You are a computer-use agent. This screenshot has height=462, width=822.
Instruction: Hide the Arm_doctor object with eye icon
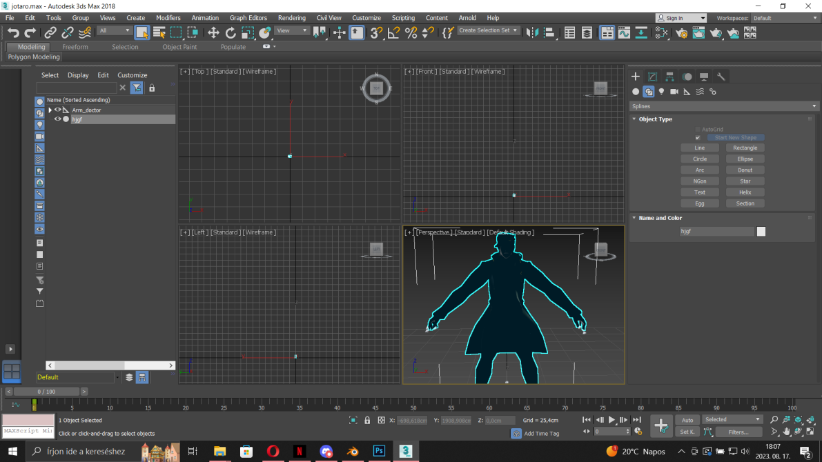click(58, 110)
